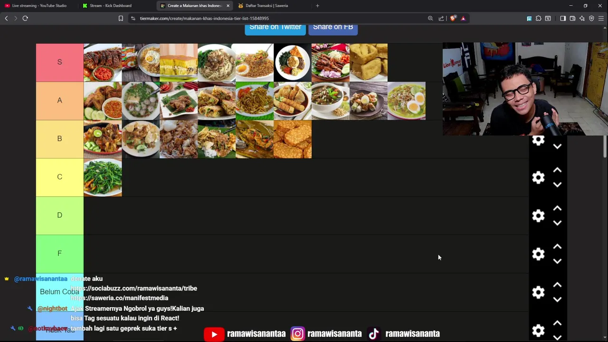Bookmark this page

point(121,18)
